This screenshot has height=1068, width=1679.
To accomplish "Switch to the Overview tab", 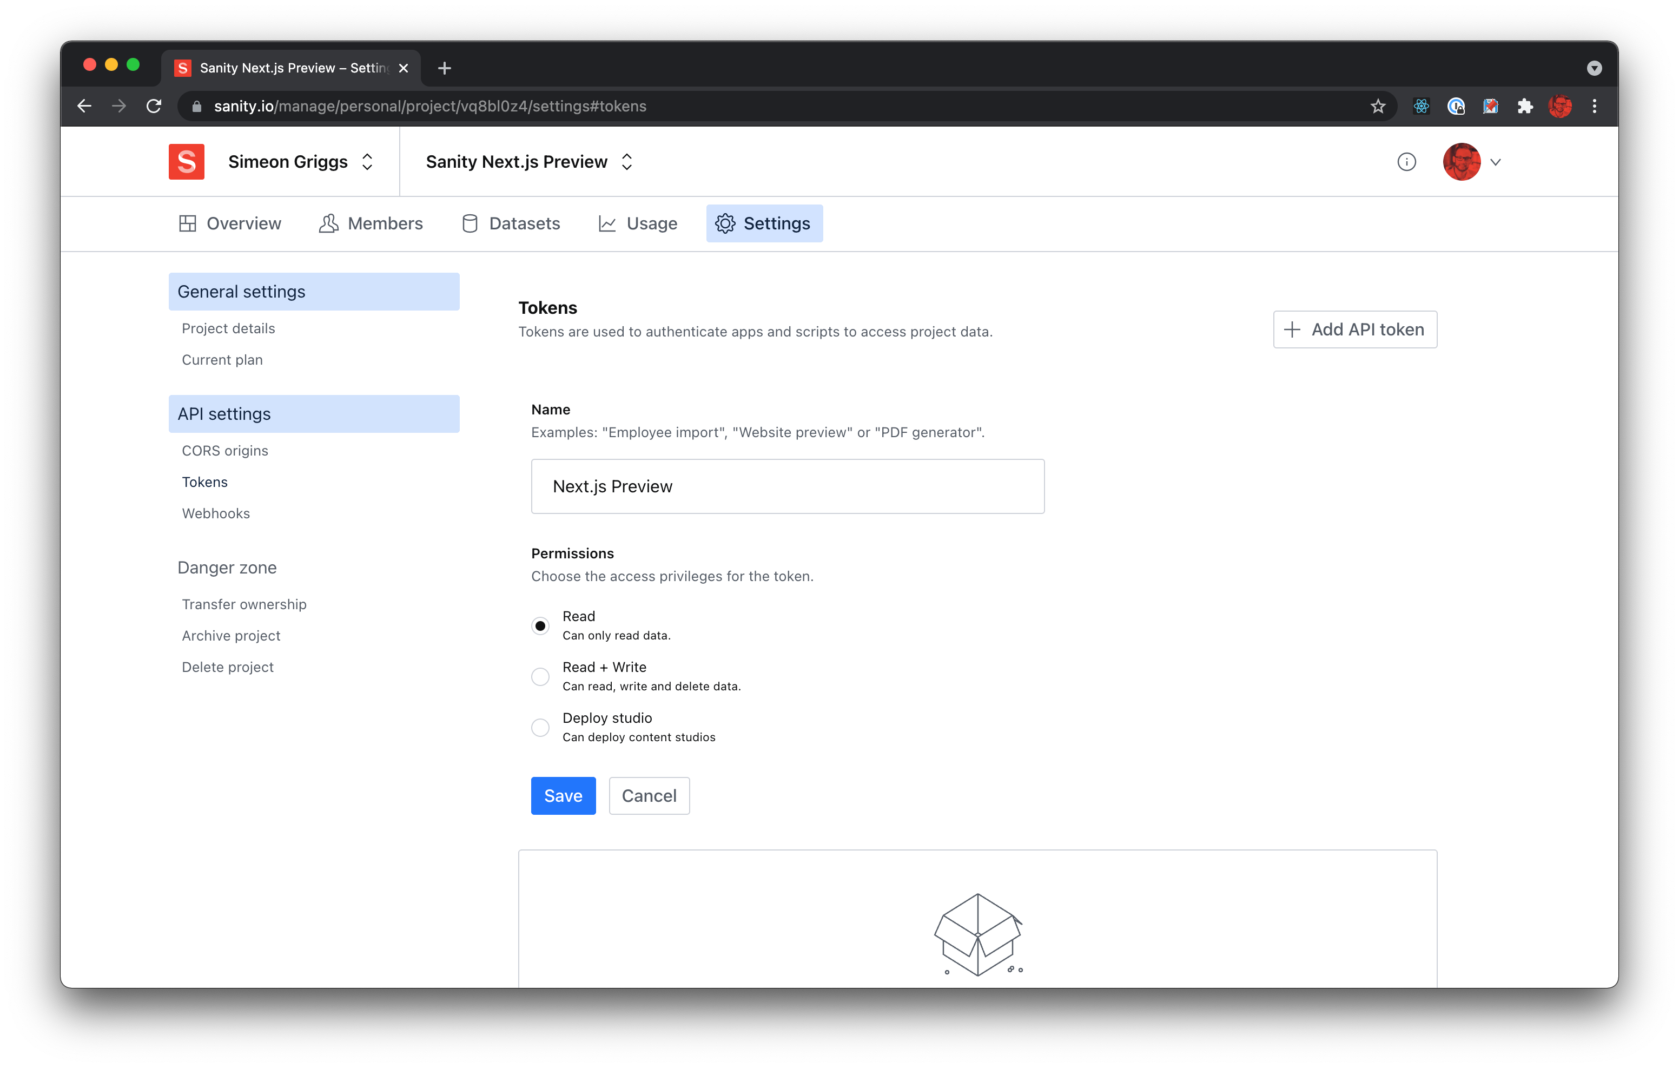I will (230, 223).
